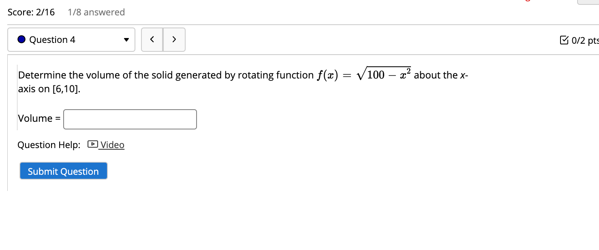Open the Question 4 dropdown arrow
Image resolution: width=599 pixels, height=250 pixels.
(x=126, y=40)
